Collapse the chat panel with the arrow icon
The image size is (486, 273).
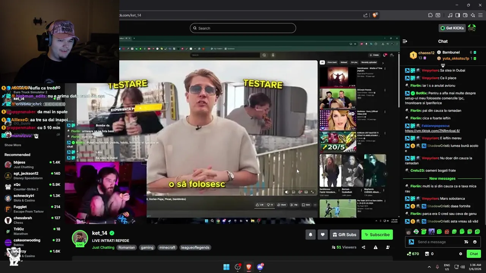405,41
